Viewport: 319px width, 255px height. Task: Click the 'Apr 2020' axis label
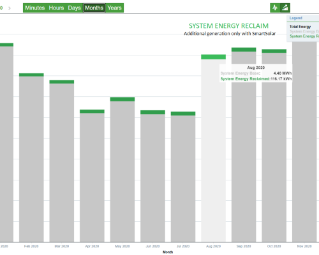coord(92,246)
